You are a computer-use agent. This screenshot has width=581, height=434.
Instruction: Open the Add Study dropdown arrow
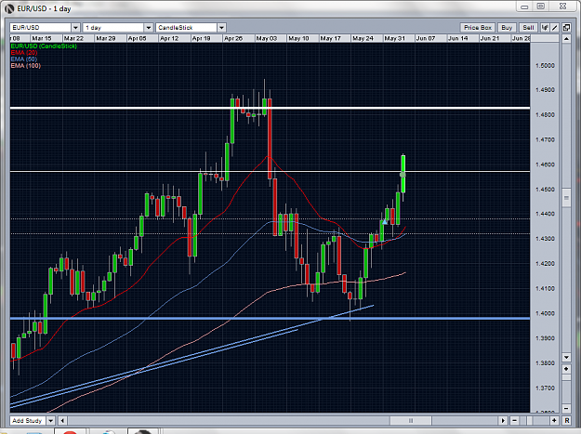click(x=50, y=421)
